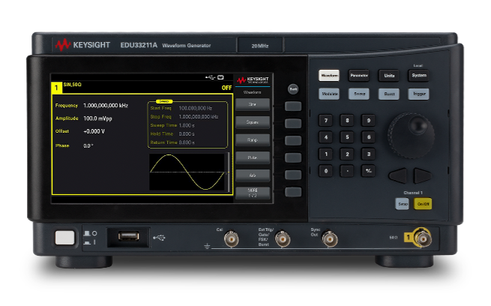Click the yellow 1 output label
The height and width of the screenshot is (306, 491).
pos(408,238)
